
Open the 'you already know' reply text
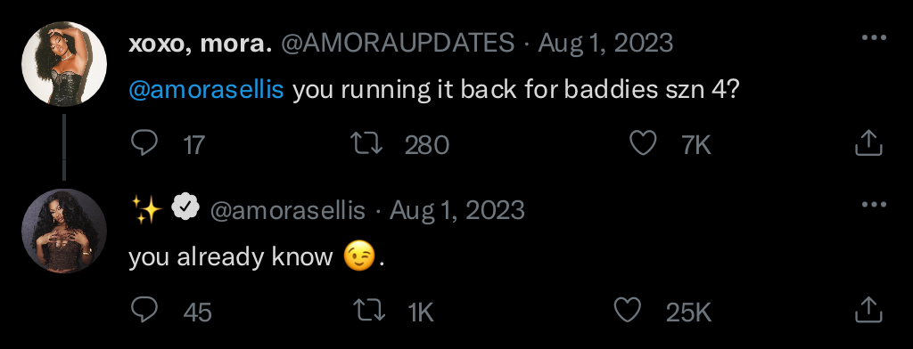(x=257, y=257)
